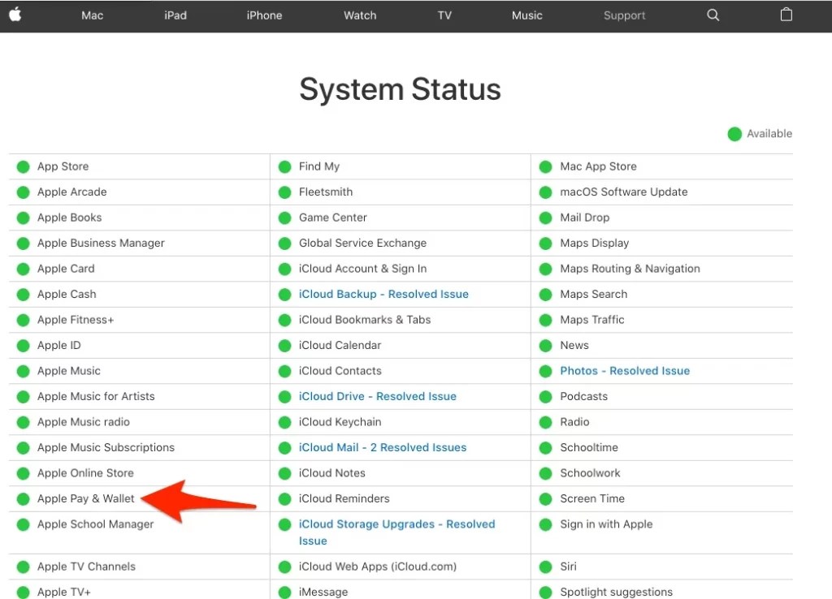Click the System Status page heading
This screenshot has height=599, width=832.
pos(400,89)
